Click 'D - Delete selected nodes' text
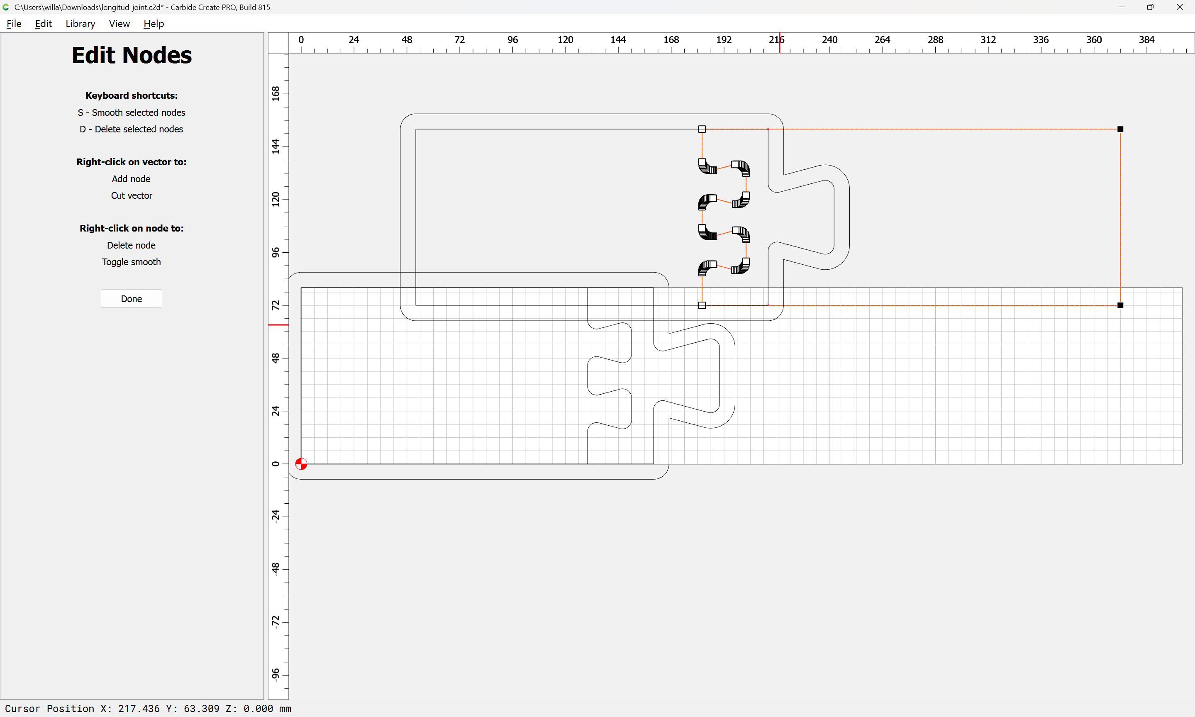 point(132,129)
